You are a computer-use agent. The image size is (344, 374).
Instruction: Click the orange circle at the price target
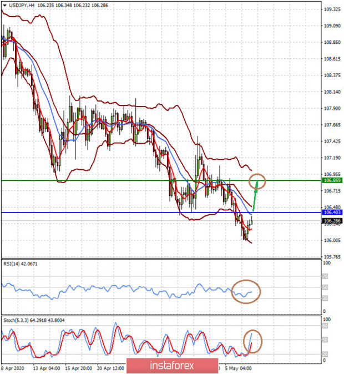[257, 180]
